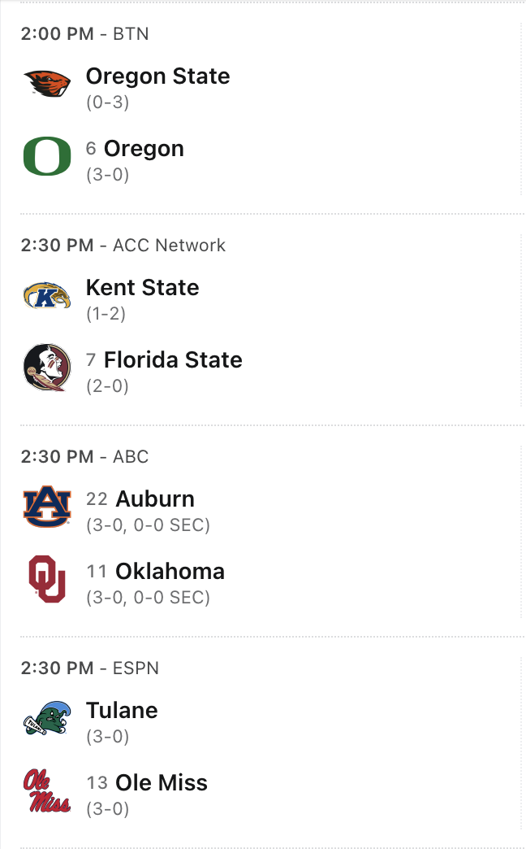Viewport: 526px width, 849px height.
Task: Click the Tulane Green Wave logo
Action: tap(47, 718)
